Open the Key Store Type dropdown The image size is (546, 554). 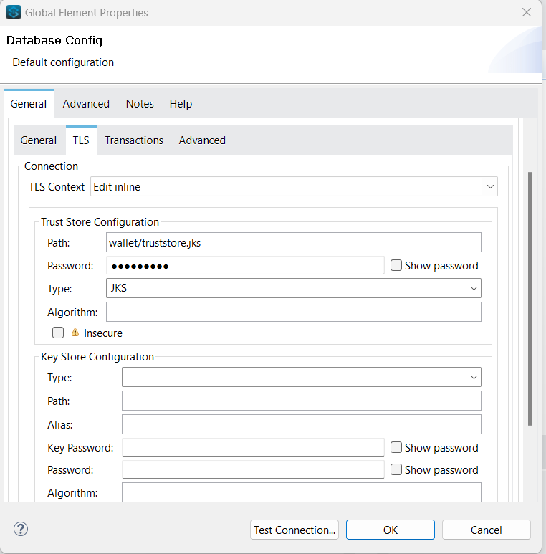pos(301,377)
